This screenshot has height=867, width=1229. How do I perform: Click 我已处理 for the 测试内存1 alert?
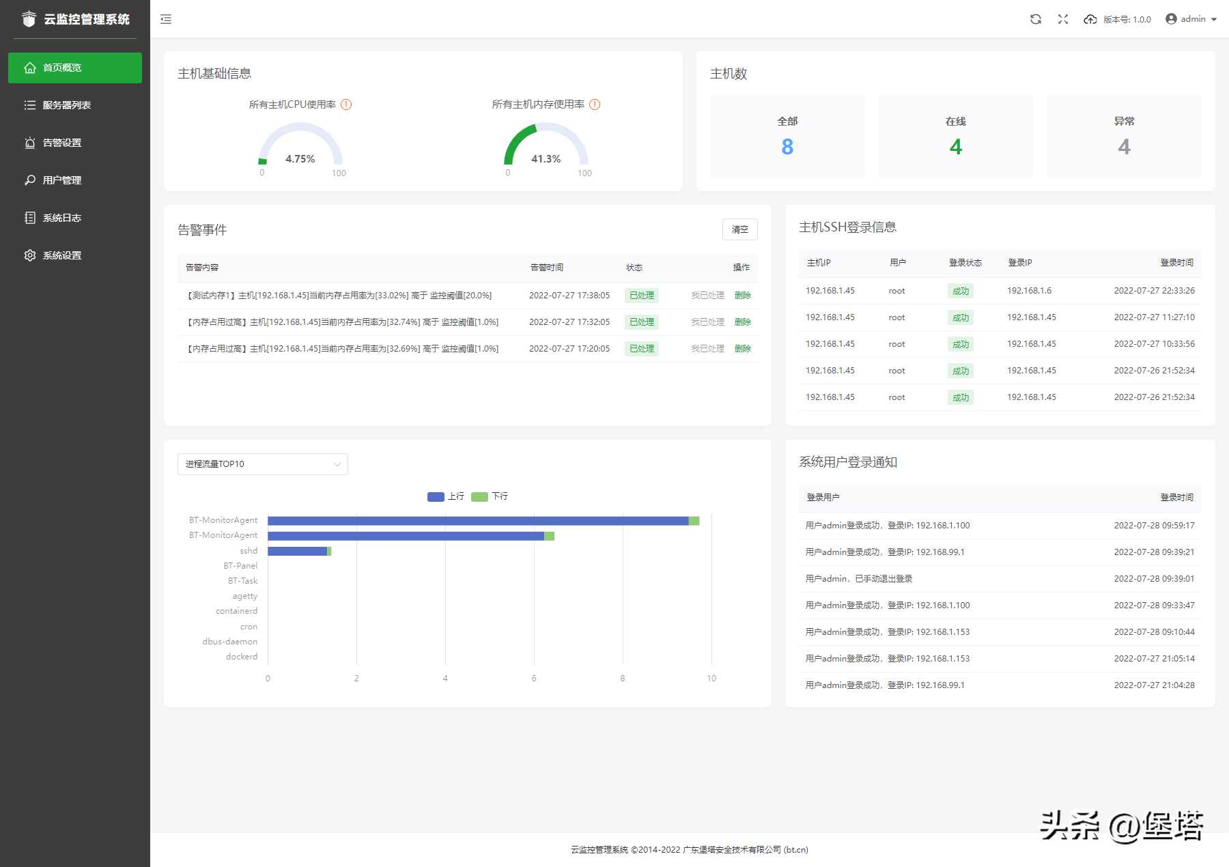[x=707, y=296]
